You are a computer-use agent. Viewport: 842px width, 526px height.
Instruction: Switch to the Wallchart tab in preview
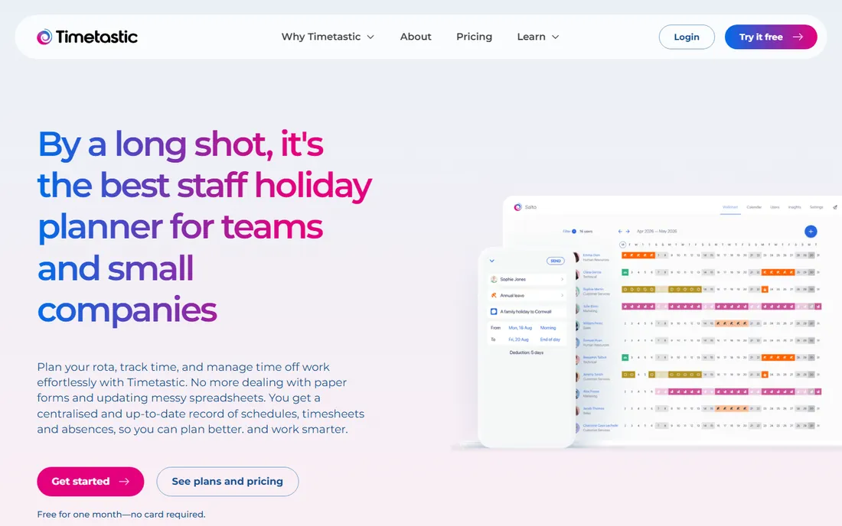pos(729,207)
